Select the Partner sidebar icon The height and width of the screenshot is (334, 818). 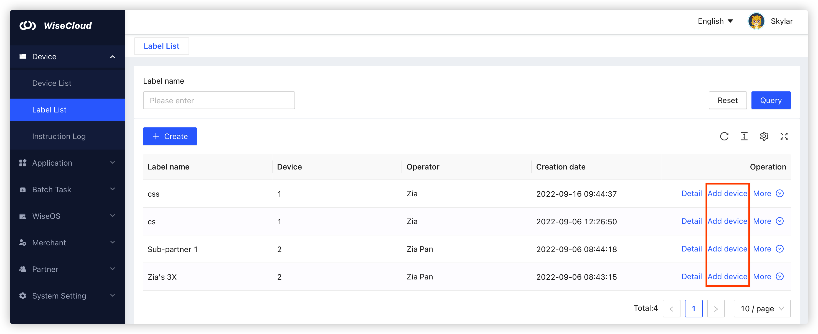(x=22, y=269)
